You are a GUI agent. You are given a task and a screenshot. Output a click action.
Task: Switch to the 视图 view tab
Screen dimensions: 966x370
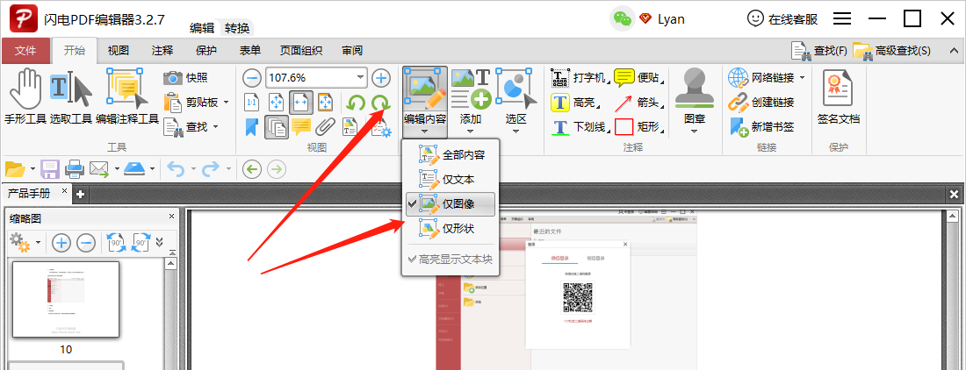coord(119,51)
